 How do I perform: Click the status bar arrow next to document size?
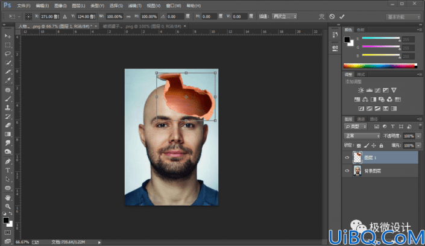[99, 242]
